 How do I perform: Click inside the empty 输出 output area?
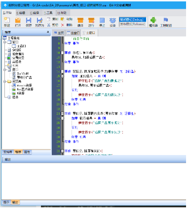click(94, 181)
